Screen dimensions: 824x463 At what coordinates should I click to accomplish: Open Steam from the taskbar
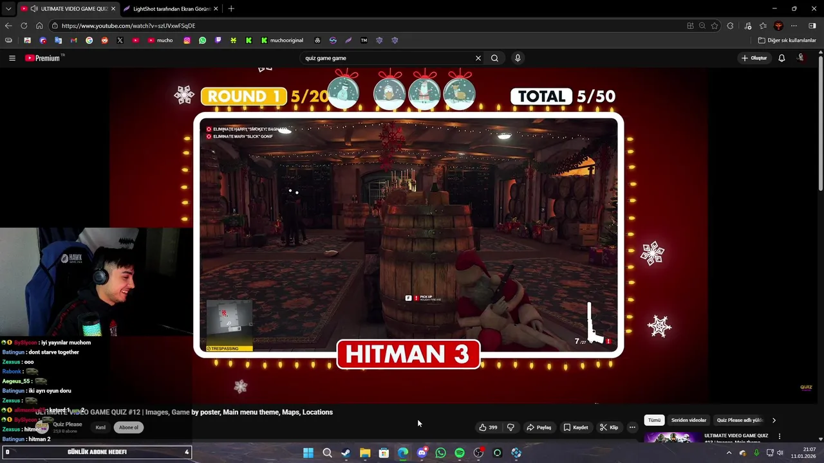[346, 453]
